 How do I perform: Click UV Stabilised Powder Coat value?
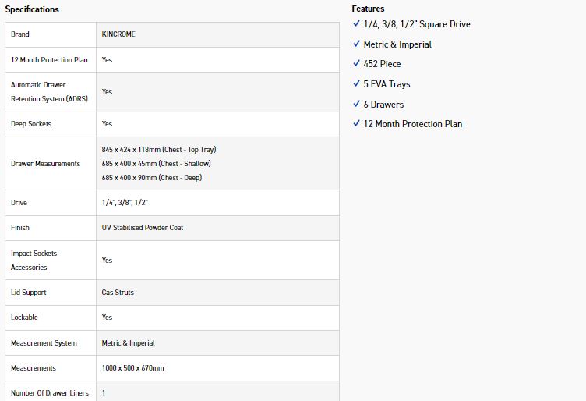point(143,228)
